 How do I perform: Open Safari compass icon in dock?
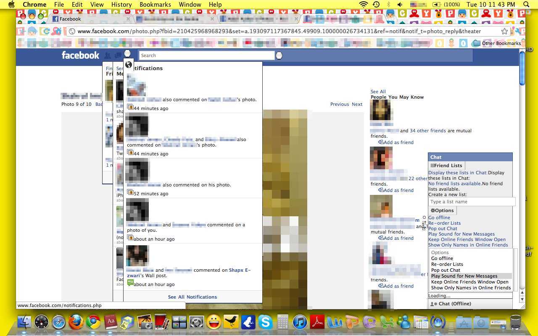[59, 322]
